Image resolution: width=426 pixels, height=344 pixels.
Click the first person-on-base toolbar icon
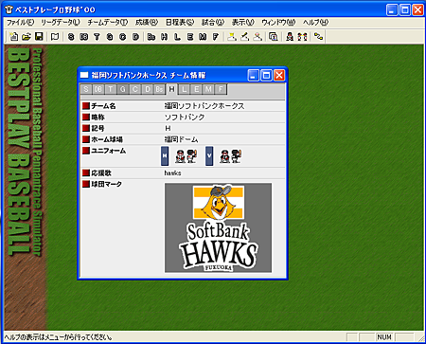click(232, 37)
